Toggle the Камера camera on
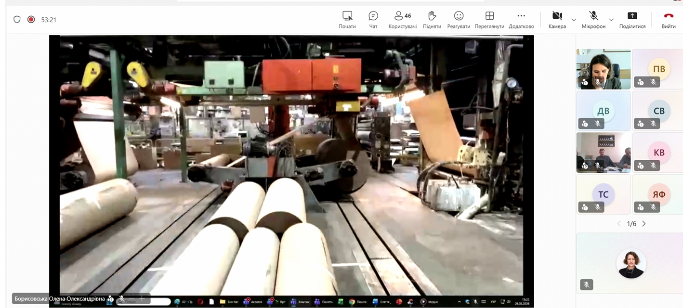The height and width of the screenshot is (308, 683). pos(557,19)
